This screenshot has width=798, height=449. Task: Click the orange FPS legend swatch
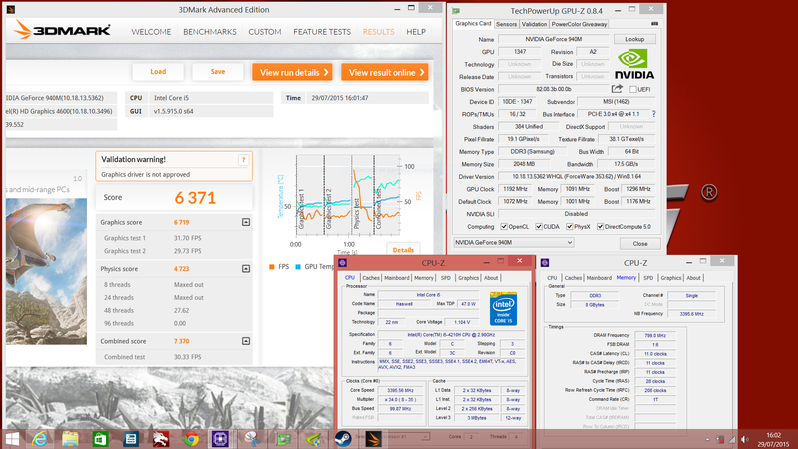point(272,267)
